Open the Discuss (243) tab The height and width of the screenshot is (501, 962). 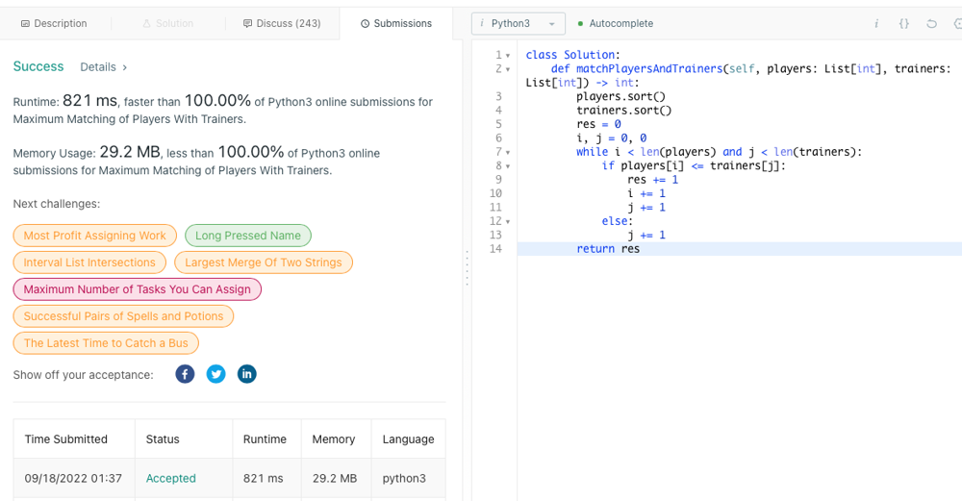point(282,23)
